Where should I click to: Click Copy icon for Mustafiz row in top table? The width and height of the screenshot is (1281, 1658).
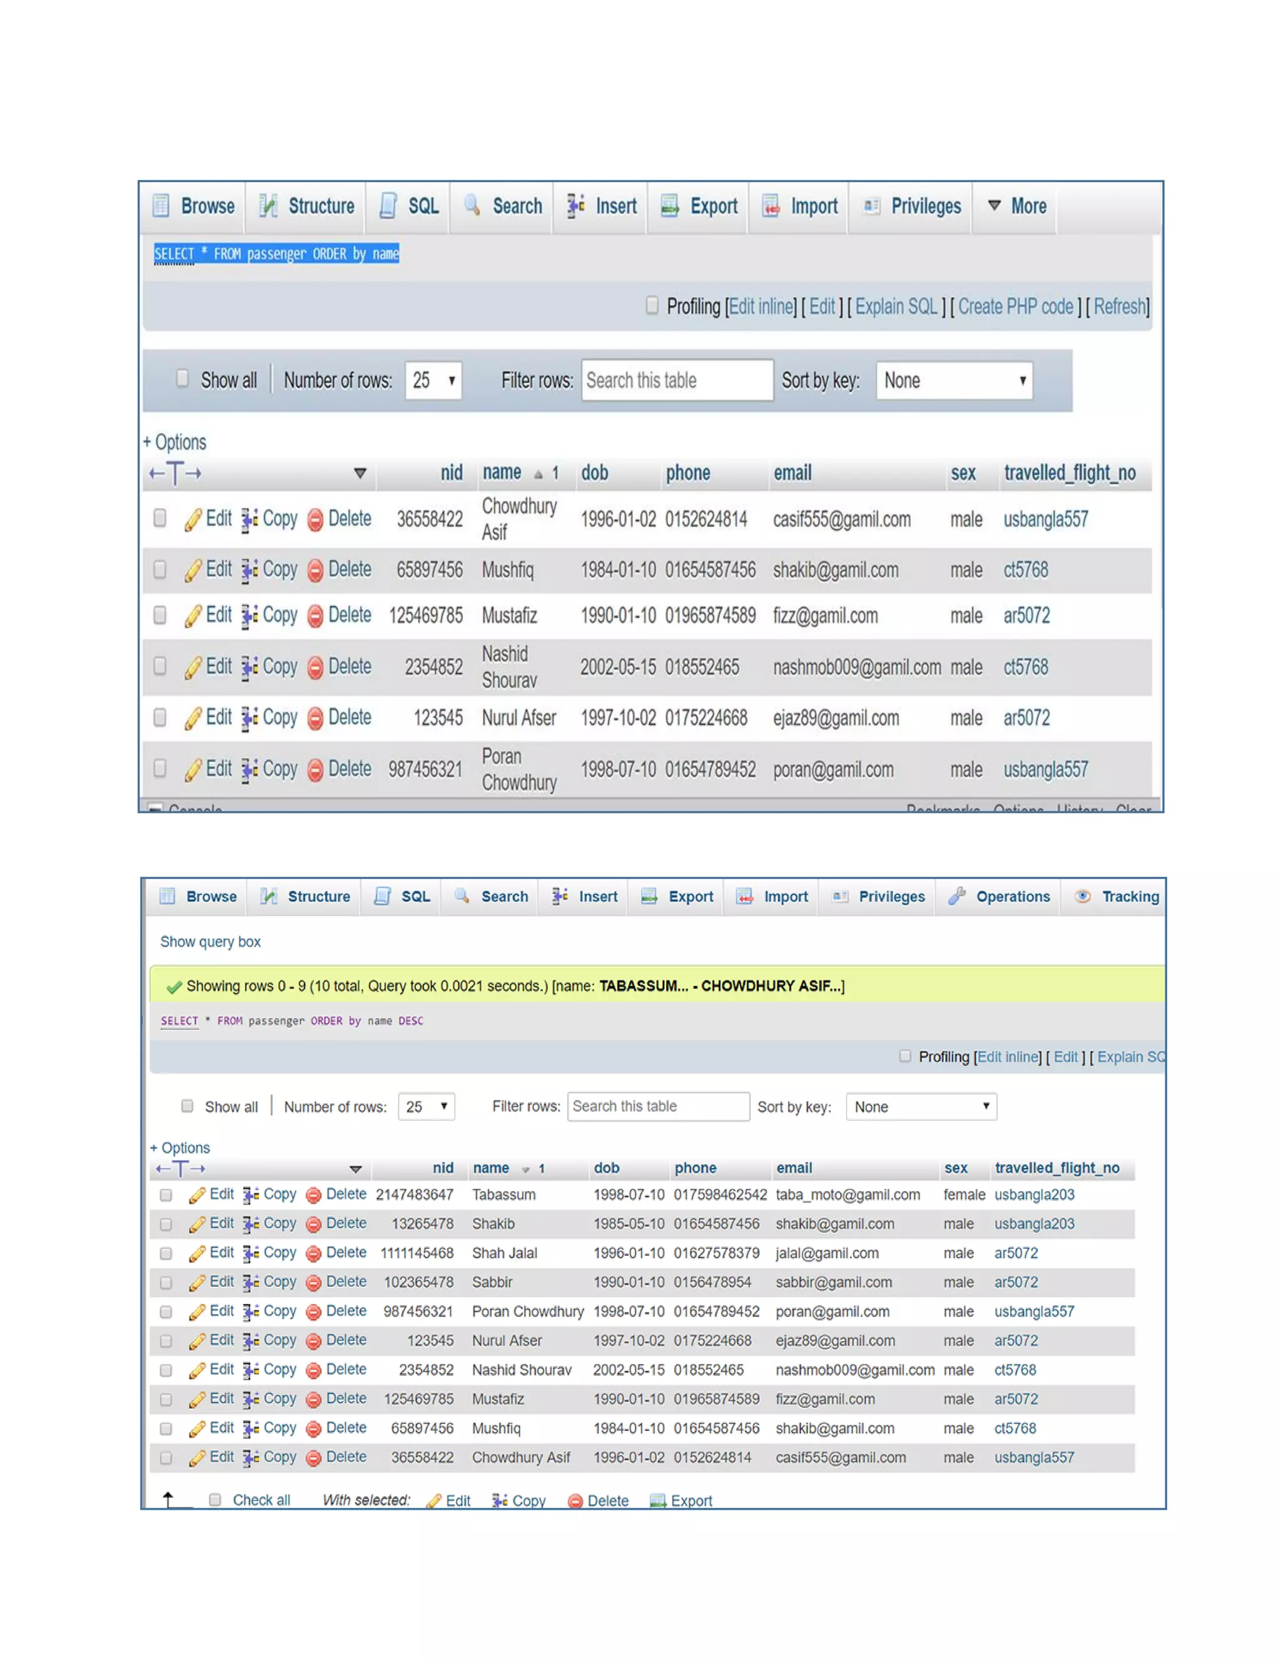tap(250, 616)
